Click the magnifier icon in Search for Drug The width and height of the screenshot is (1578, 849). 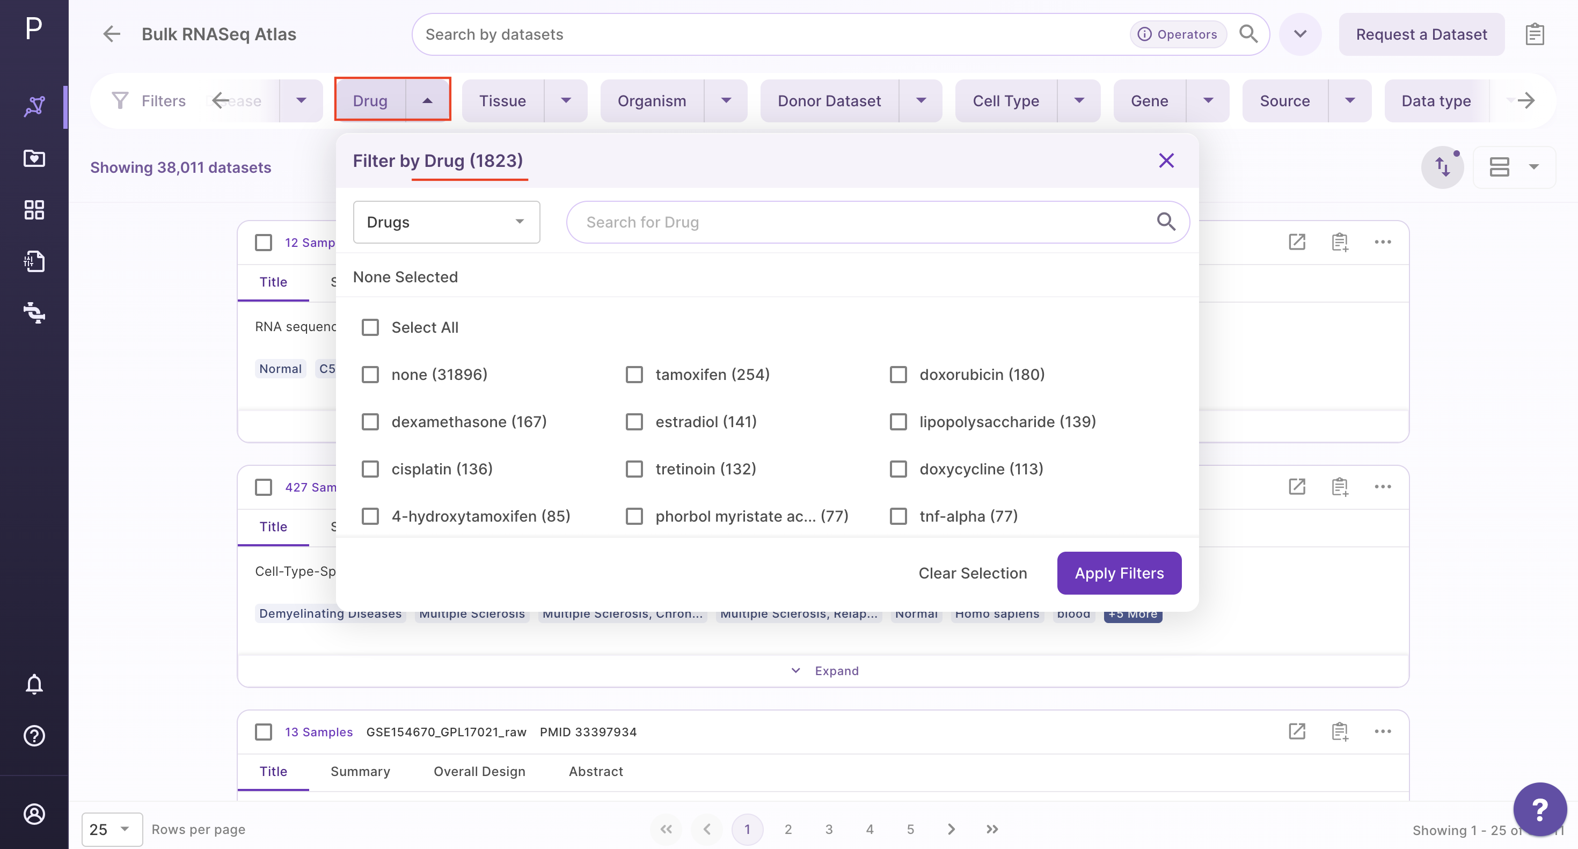tap(1166, 222)
